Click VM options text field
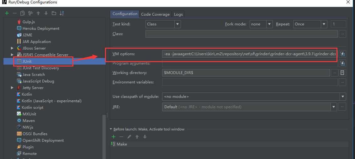The image size is (355, 159). pos(250,54)
